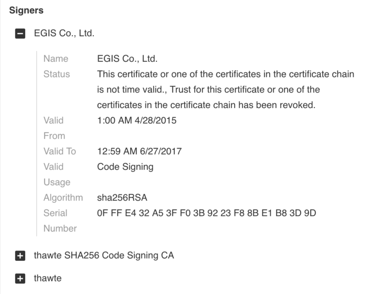Click the Code Signing usage value
The width and height of the screenshot is (371, 294).
(x=125, y=167)
